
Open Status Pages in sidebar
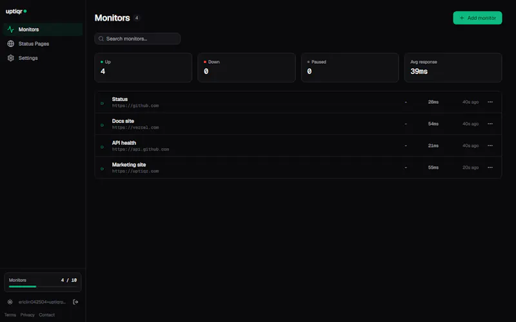coord(43,44)
